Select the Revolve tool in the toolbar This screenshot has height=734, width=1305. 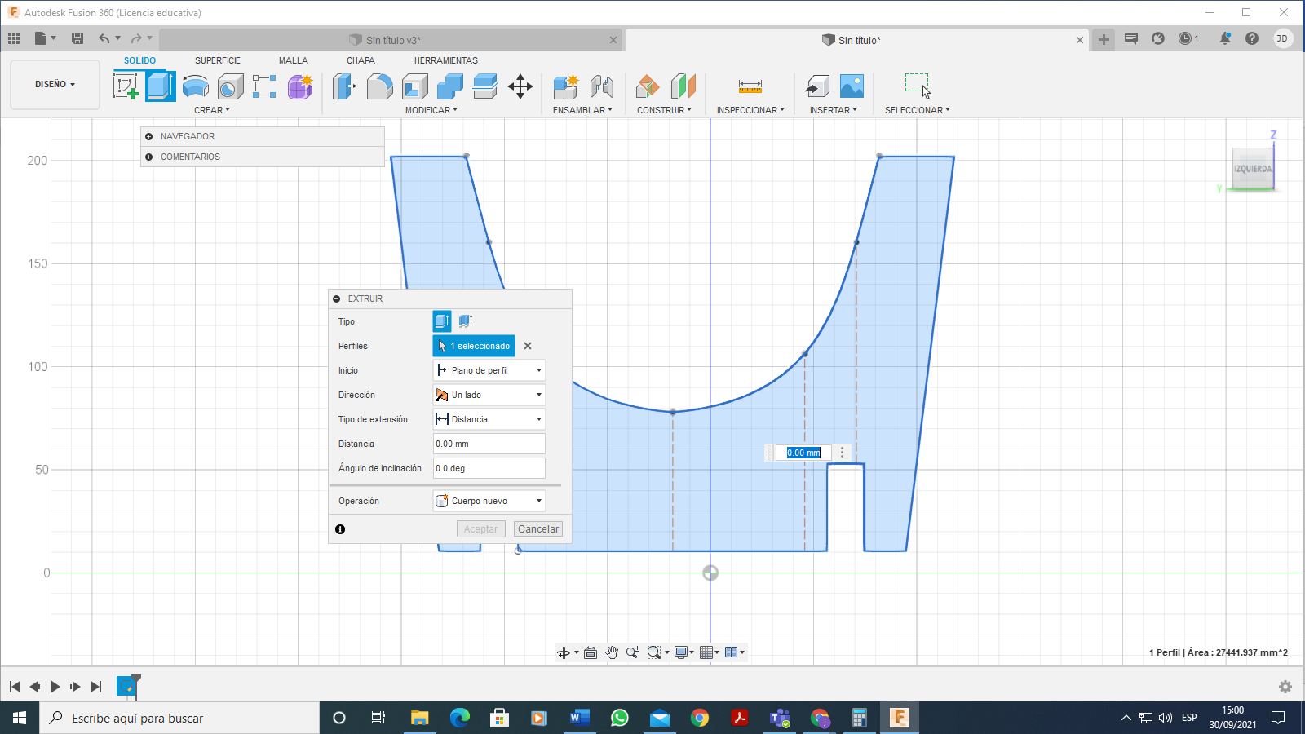point(196,86)
